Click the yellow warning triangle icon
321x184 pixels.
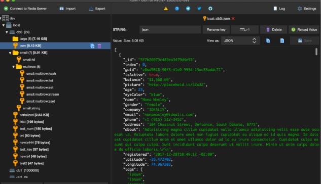[166, 9]
